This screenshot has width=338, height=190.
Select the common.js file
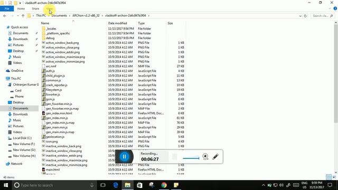pyautogui.click(x=53, y=80)
